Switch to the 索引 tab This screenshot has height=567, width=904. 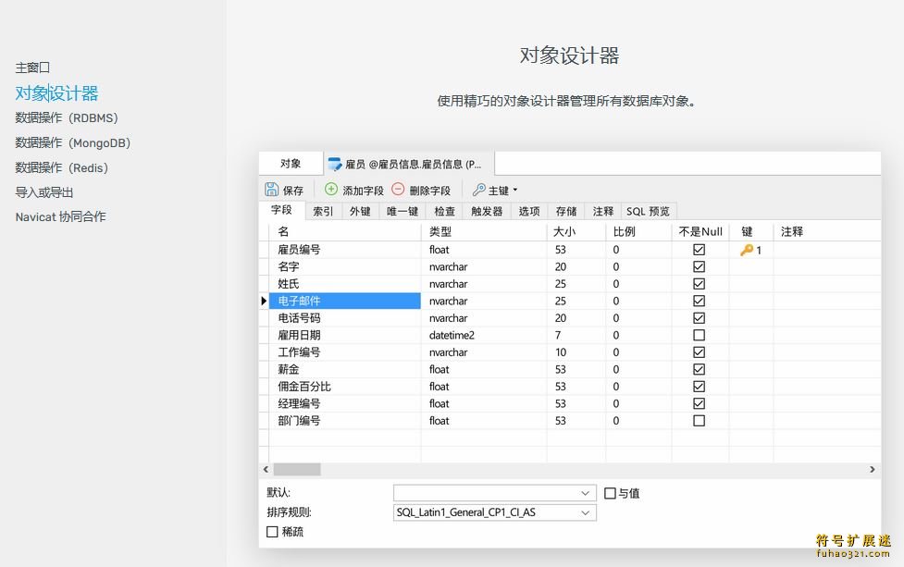pyautogui.click(x=323, y=211)
